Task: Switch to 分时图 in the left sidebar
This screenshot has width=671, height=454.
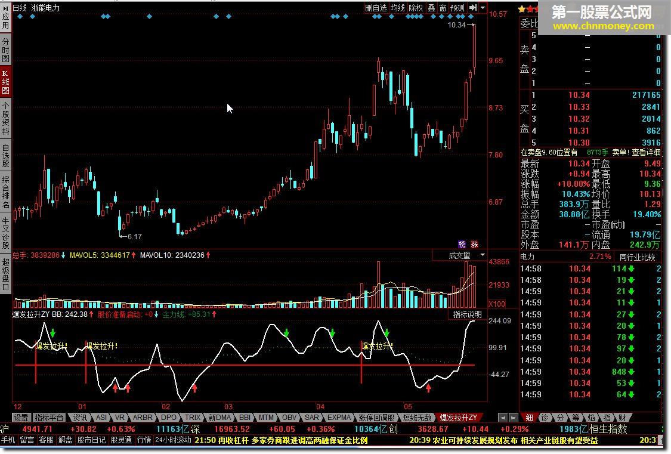Action: [x=5, y=50]
